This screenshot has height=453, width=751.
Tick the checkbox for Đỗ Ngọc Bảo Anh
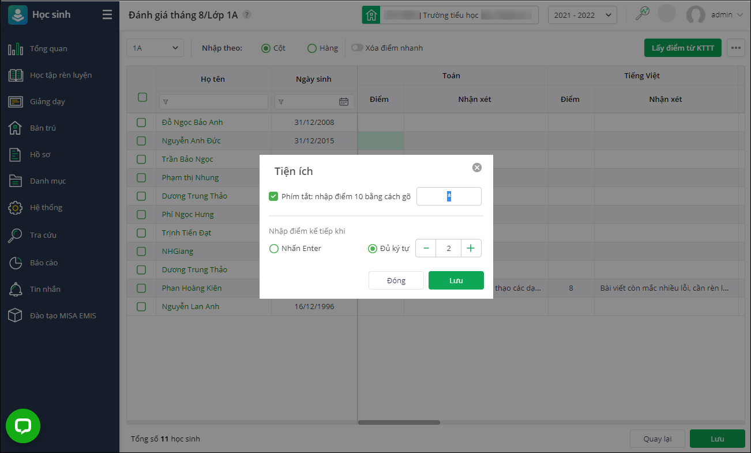141,123
